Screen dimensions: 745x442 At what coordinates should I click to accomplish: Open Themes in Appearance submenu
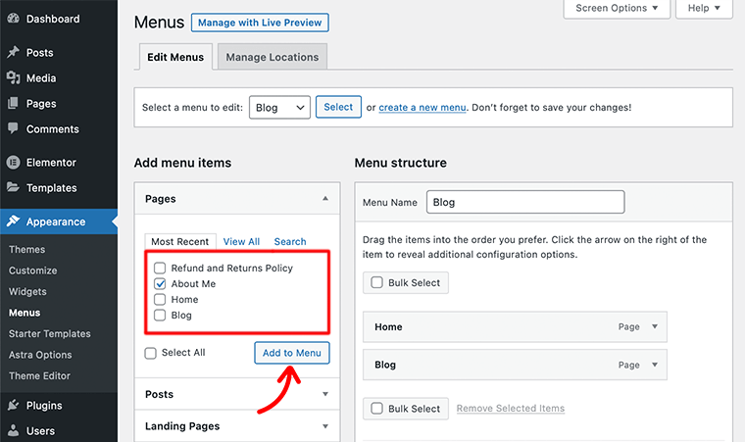[27, 250]
